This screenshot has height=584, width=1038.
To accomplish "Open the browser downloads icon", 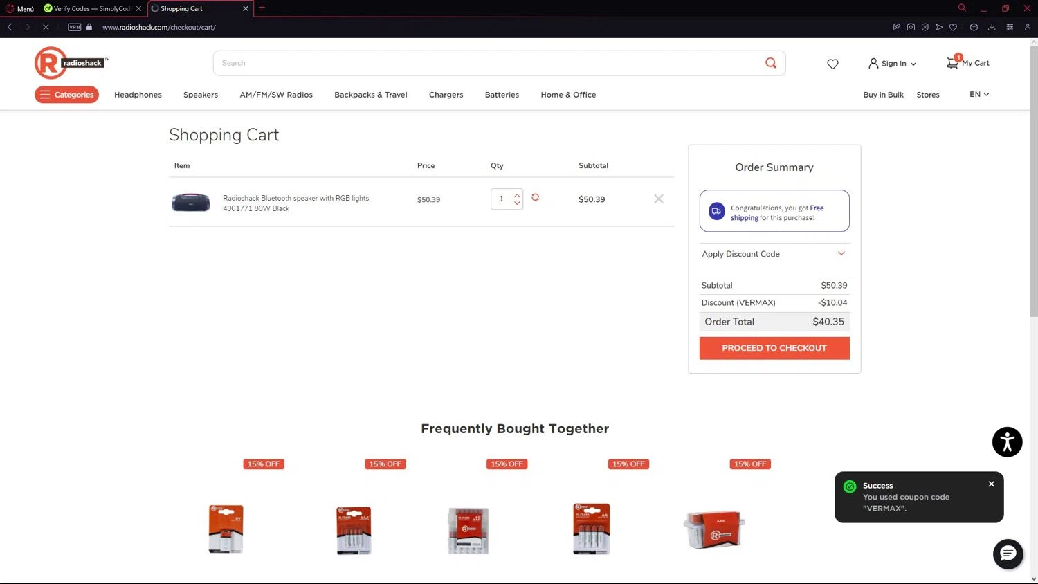I will tap(992, 27).
